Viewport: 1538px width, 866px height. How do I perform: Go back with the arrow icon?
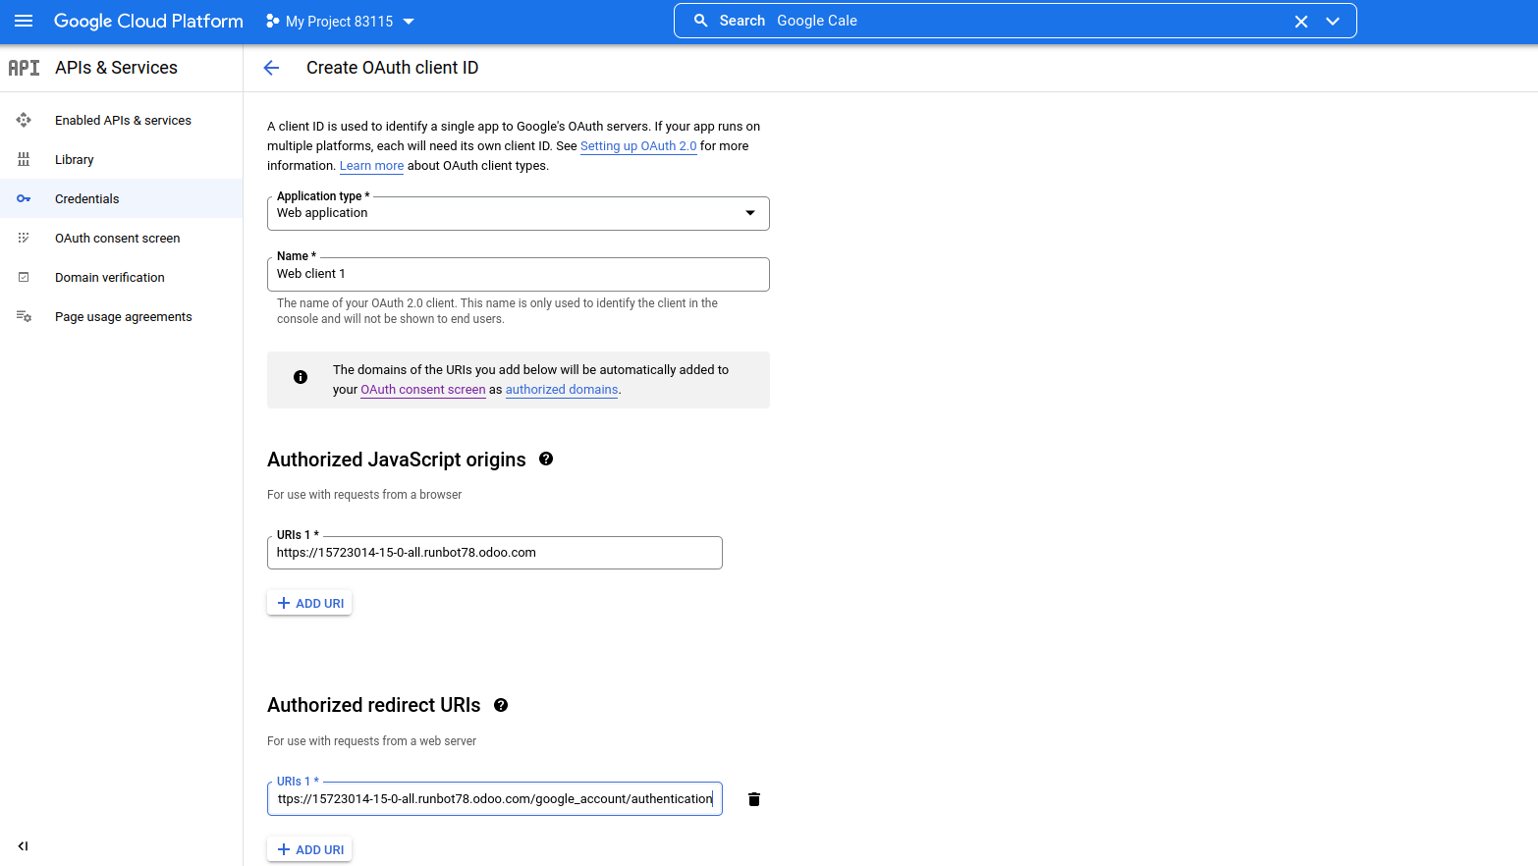click(x=272, y=68)
